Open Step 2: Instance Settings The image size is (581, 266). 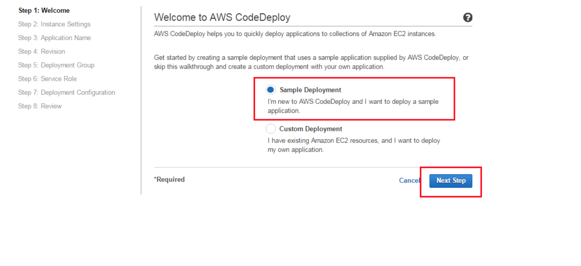[54, 24]
